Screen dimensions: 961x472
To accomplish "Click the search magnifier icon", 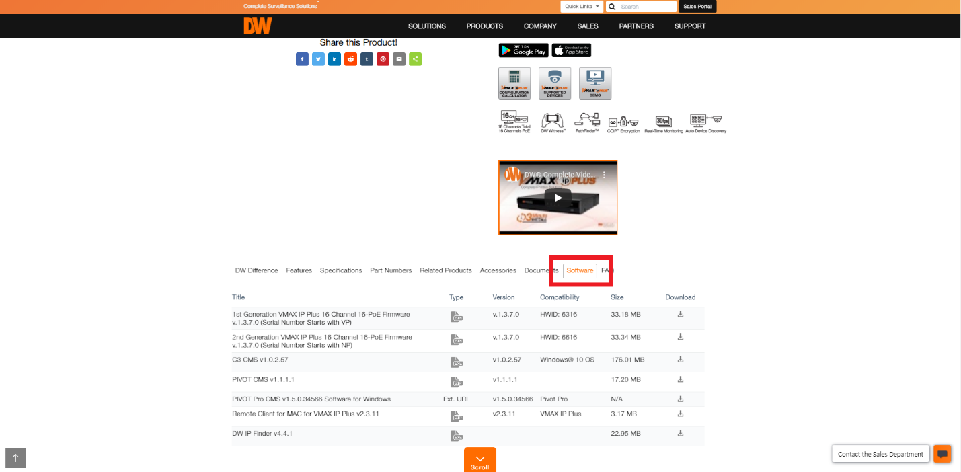I will pyautogui.click(x=612, y=7).
